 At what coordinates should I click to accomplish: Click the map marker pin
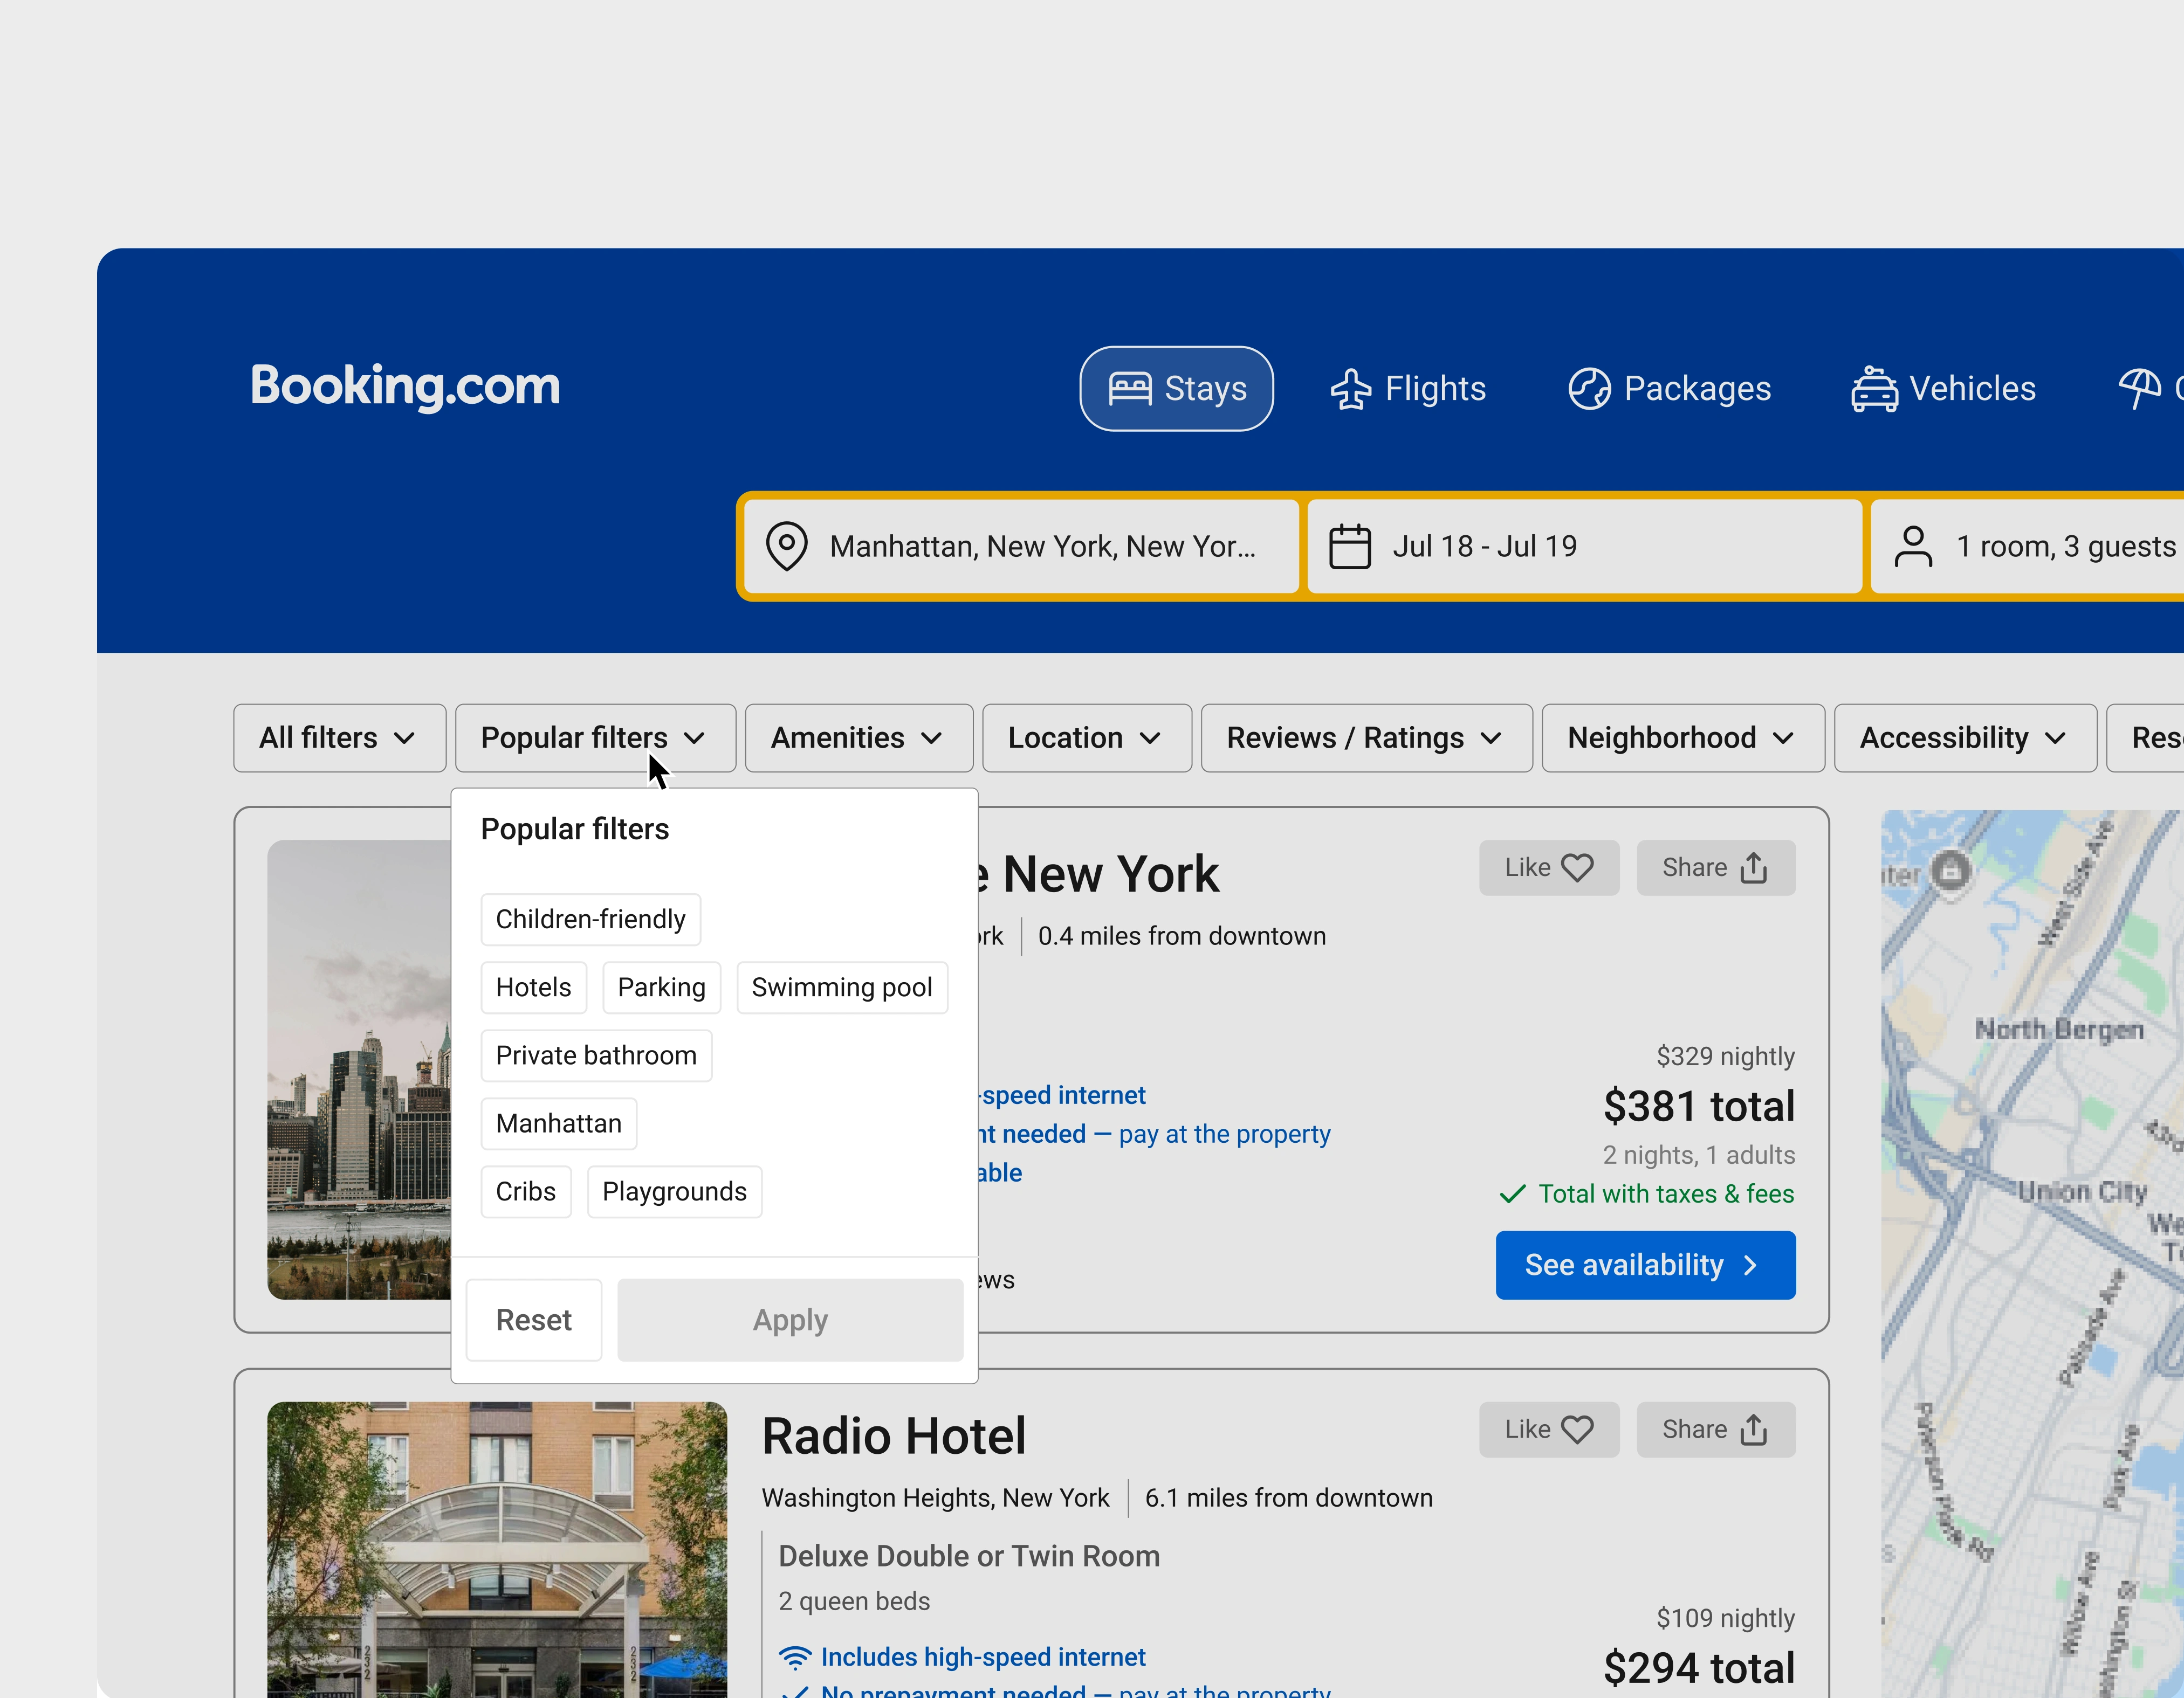click(1950, 869)
